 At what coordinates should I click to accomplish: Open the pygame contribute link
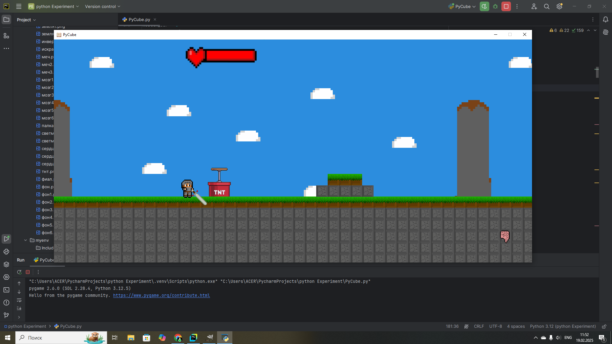(x=161, y=296)
